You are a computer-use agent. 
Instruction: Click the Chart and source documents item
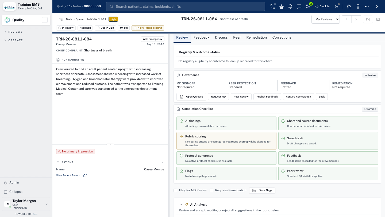click(328, 123)
